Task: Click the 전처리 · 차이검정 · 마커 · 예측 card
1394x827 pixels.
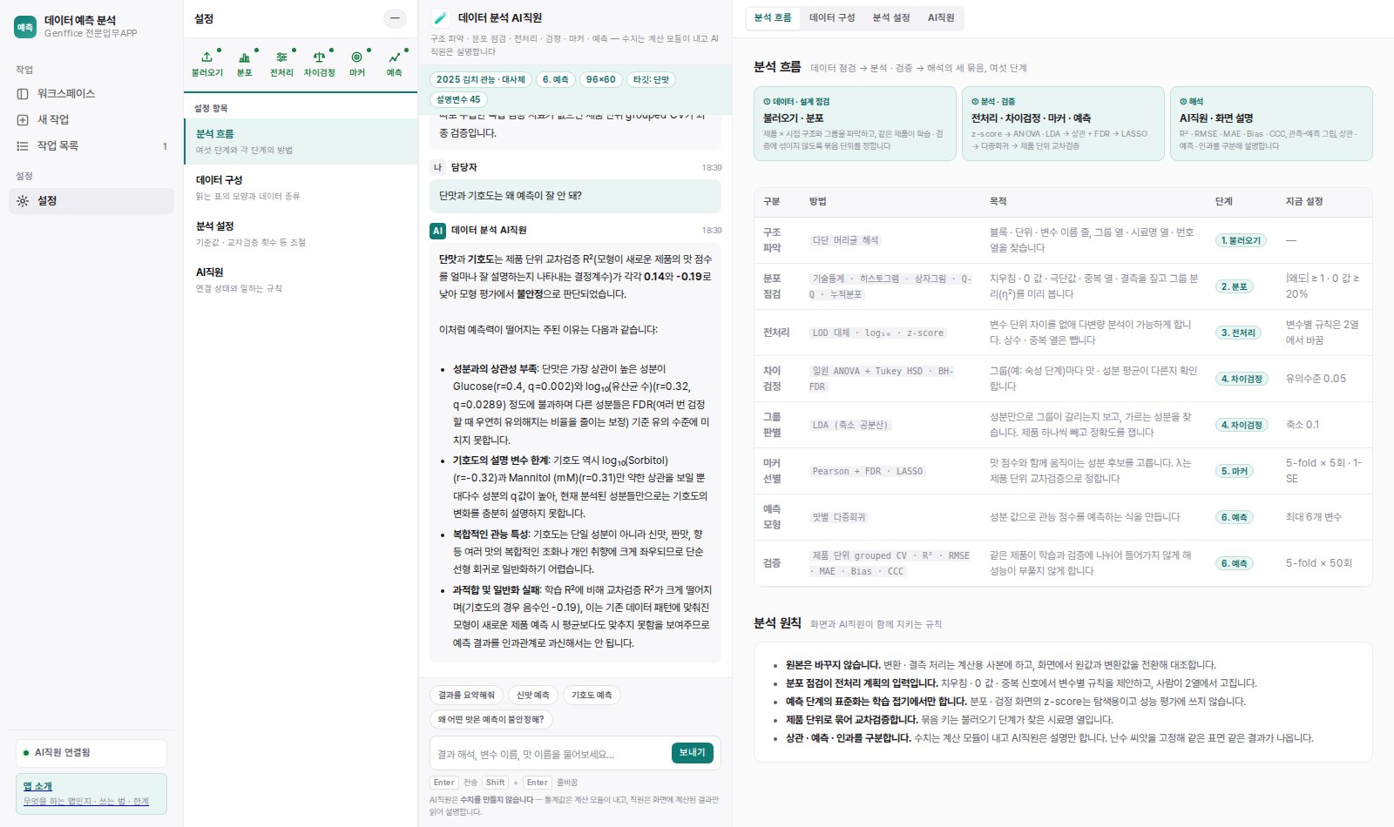Action: [x=1063, y=124]
